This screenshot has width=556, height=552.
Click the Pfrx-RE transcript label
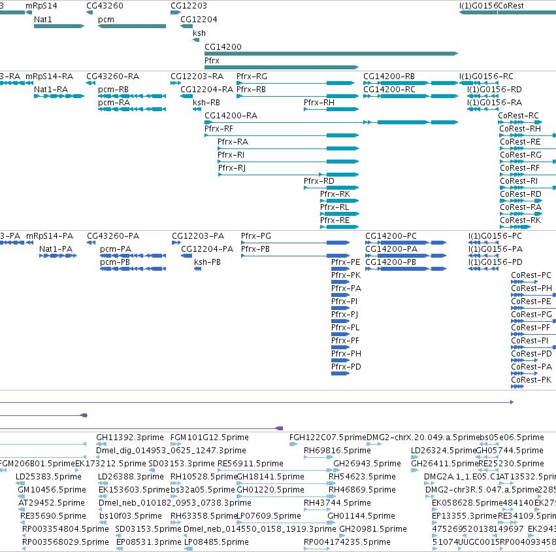click(x=335, y=220)
